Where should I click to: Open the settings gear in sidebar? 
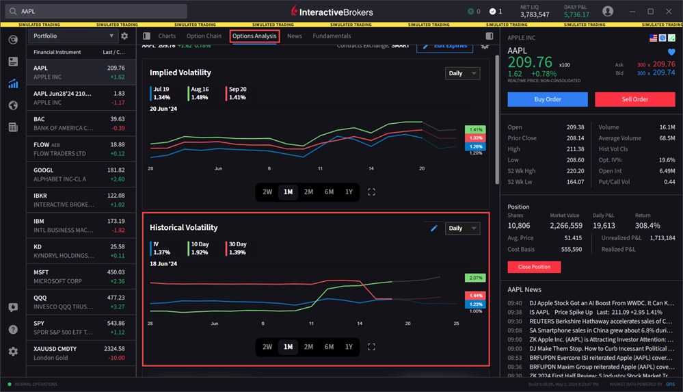tap(13, 352)
